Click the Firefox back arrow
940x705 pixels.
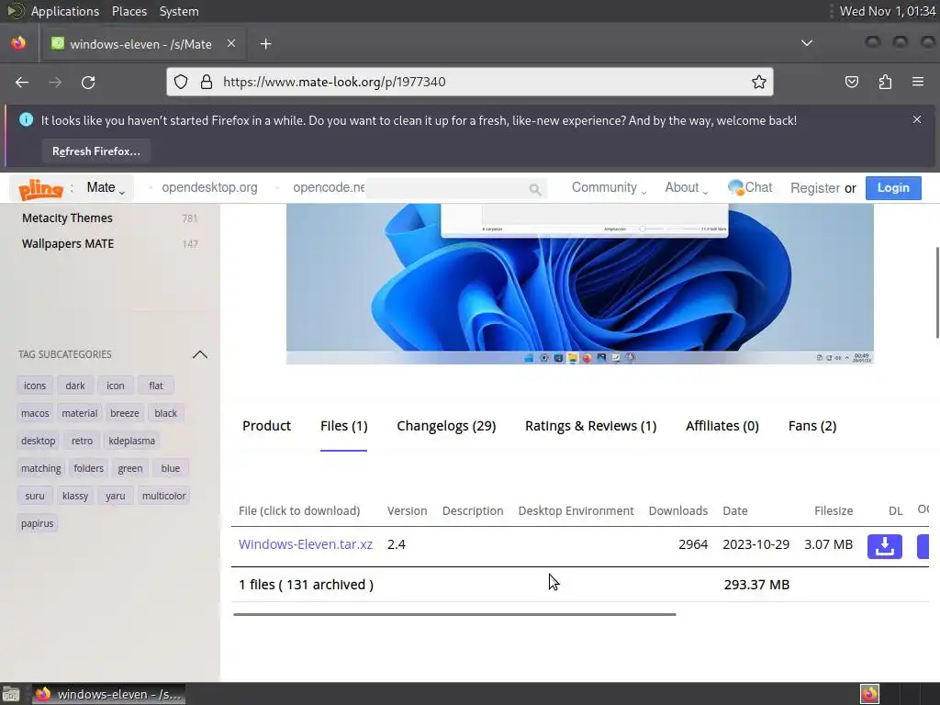[x=22, y=82]
